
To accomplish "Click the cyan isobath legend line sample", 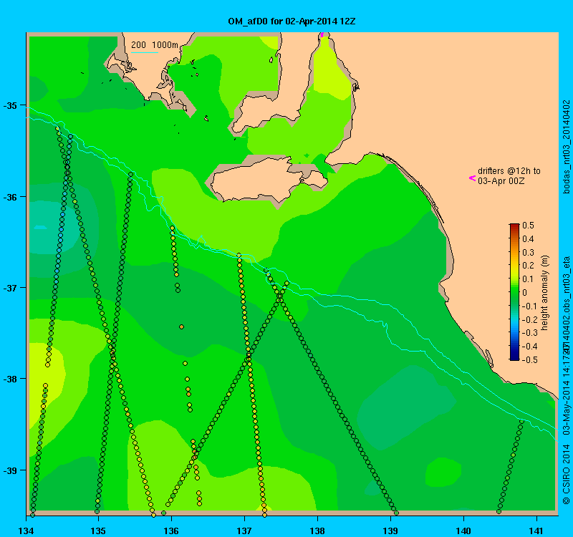I will click(x=145, y=52).
